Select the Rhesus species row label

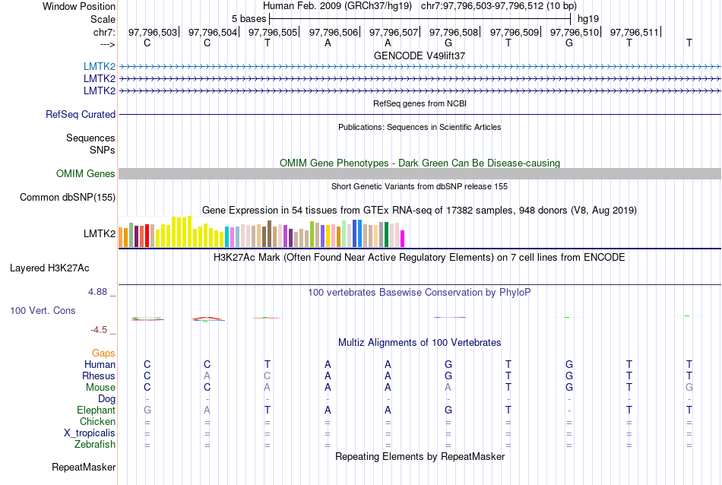pyautogui.click(x=99, y=376)
